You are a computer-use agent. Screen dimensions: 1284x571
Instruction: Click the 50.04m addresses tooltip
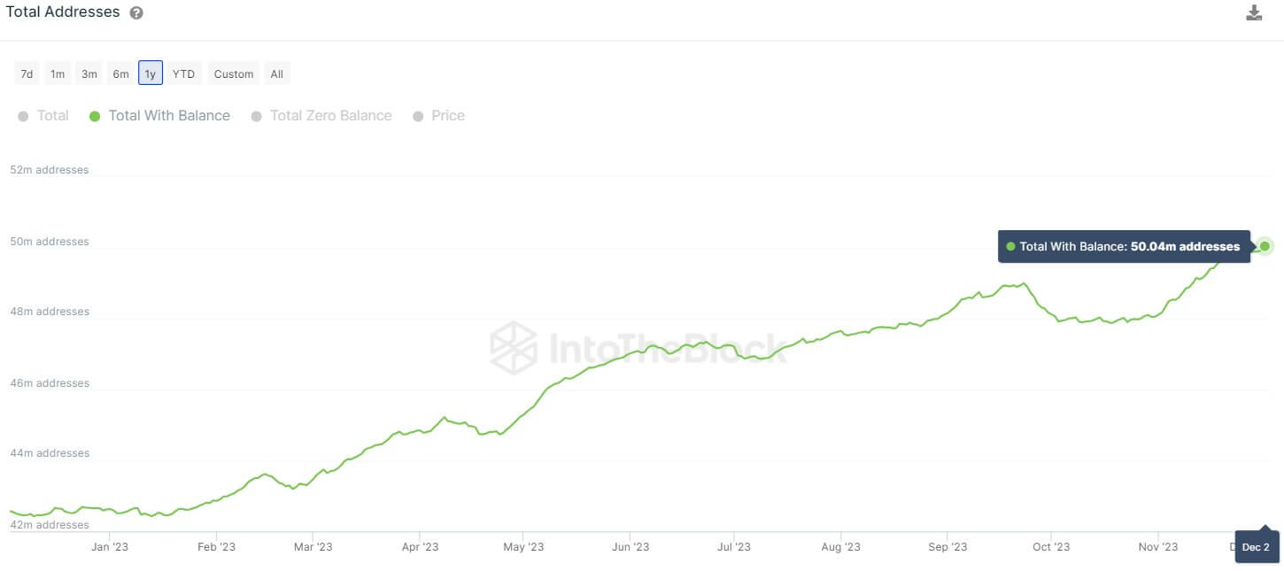click(1124, 247)
